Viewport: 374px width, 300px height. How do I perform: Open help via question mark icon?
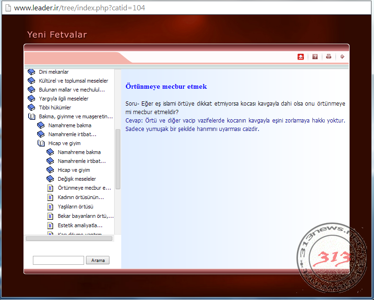(315, 57)
